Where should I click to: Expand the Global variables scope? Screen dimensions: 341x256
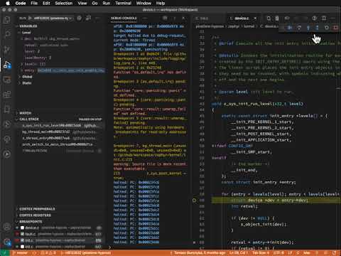(27, 77)
